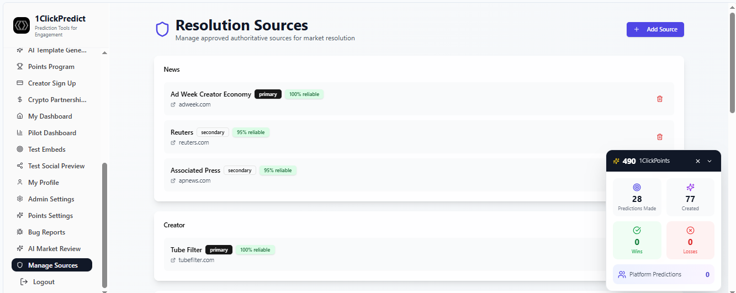
Task: Open Pilot Dashboard from sidebar
Action: [x=52, y=133]
